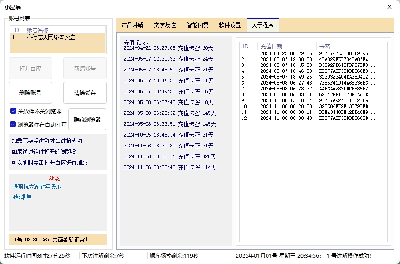The width and height of the screenshot is (400, 264).
Task: Click the 关于程序 tab
Action: [x=263, y=25]
